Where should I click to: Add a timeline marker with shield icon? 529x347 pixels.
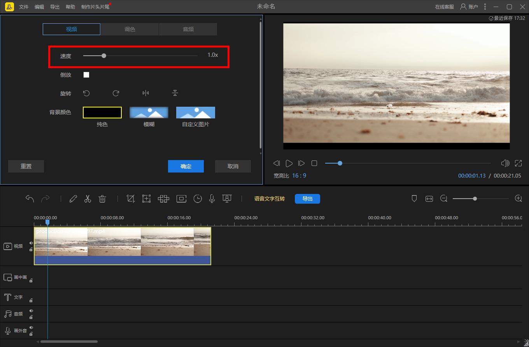click(414, 199)
